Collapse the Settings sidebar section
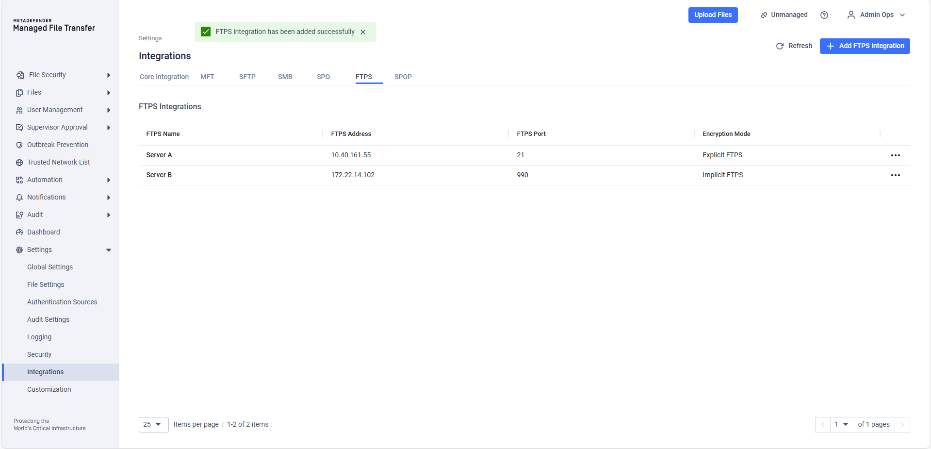 pyautogui.click(x=109, y=250)
